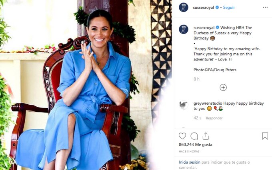
Task: View the 860,243 Me gusta list
Action: click(196, 145)
